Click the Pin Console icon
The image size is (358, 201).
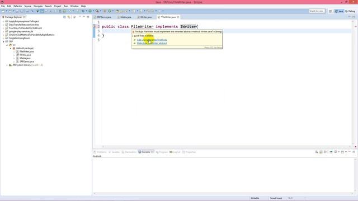click(x=331, y=152)
